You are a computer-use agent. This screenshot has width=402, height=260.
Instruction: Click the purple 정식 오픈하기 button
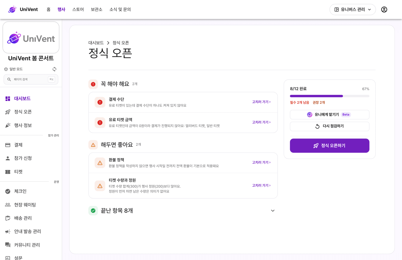(330, 146)
